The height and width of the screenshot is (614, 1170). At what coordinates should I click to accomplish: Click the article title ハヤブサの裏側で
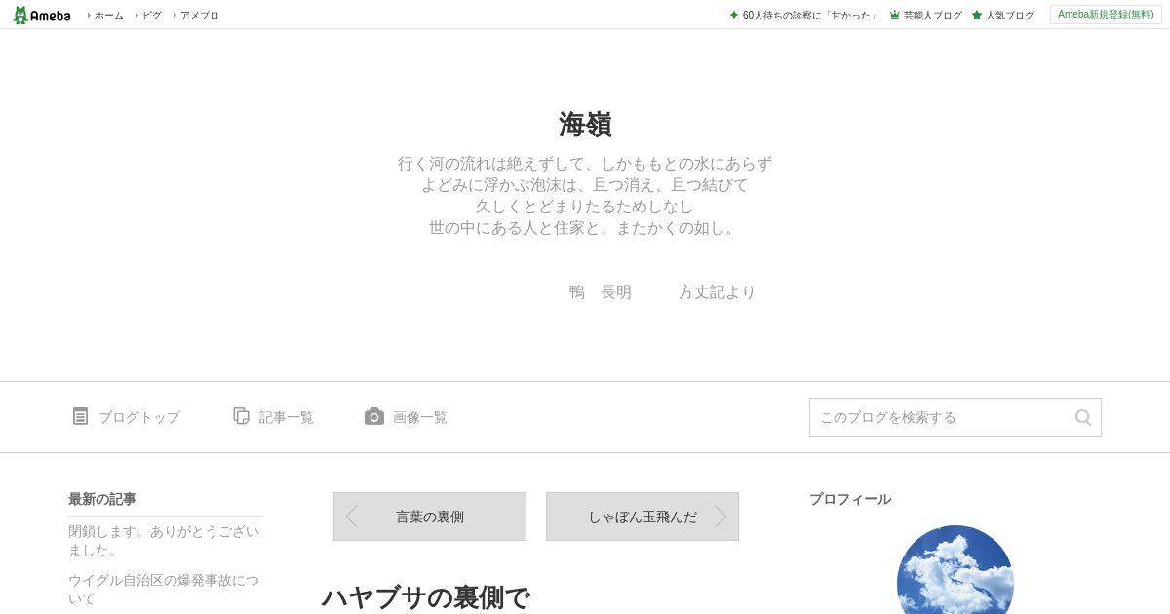tap(426, 597)
